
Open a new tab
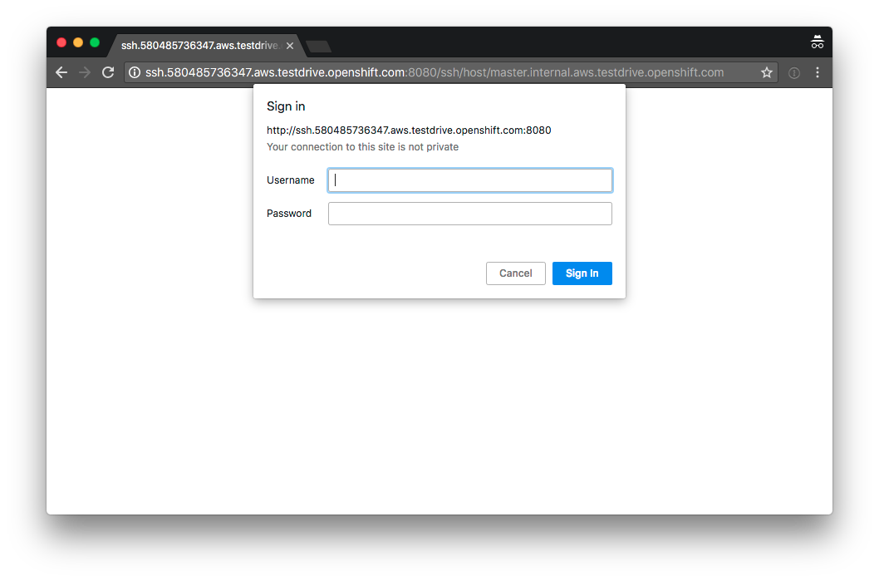pos(318,47)
